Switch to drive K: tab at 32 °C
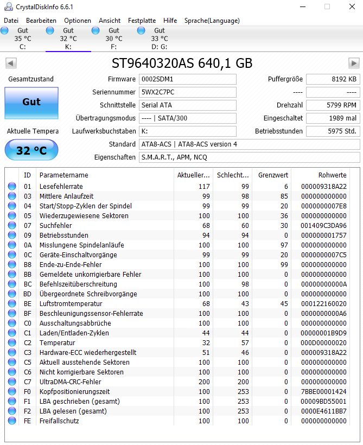The width and height of the screenshot is (363, 445). point(68,39)
